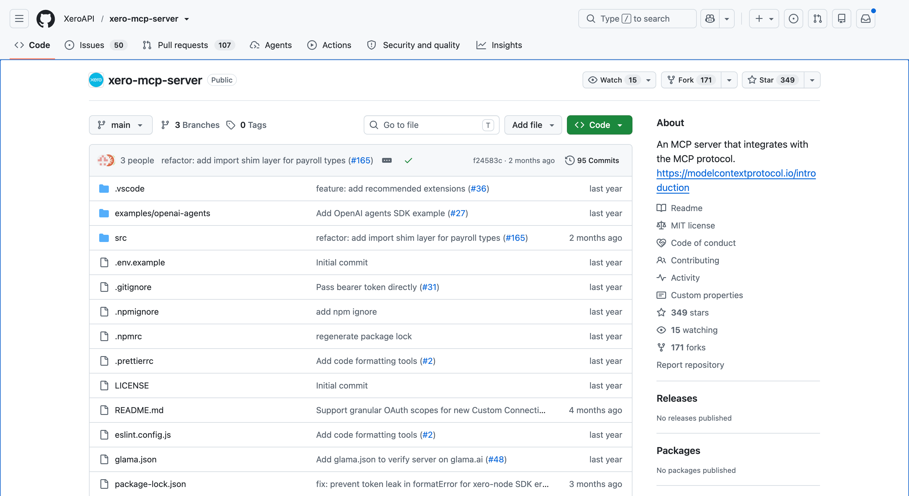Expand the Fork options dropdown
Viewport: 909px width, 496px height.
point(729,80)
